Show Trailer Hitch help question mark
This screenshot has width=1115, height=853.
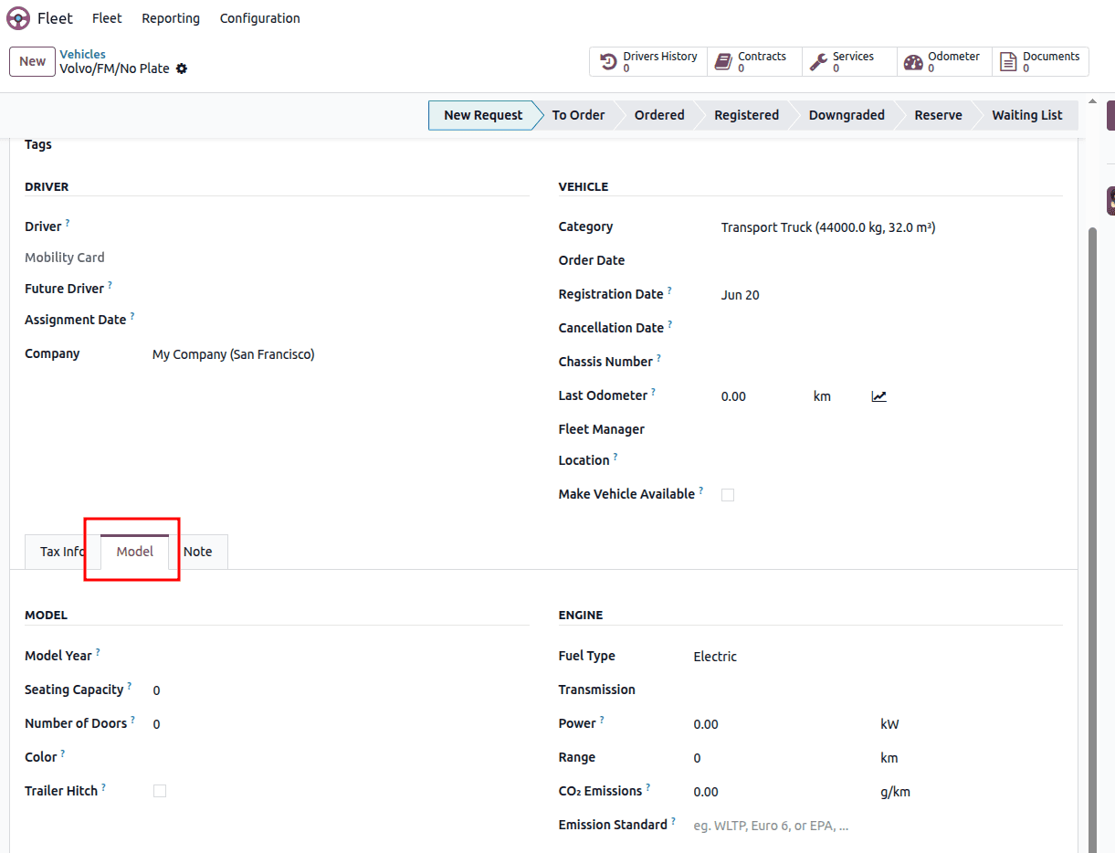(x=104, y=787)
